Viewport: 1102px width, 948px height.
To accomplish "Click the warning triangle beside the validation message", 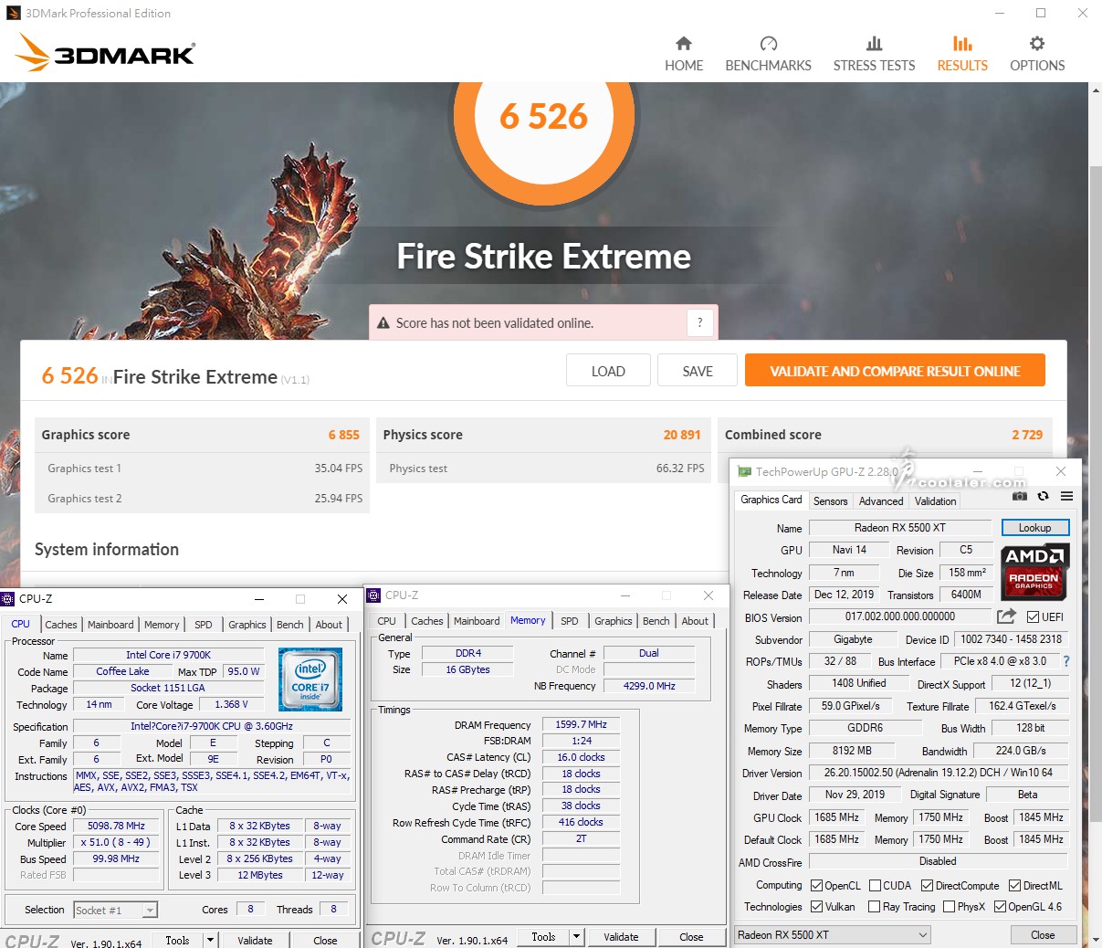I will click(x=383, y=323).
